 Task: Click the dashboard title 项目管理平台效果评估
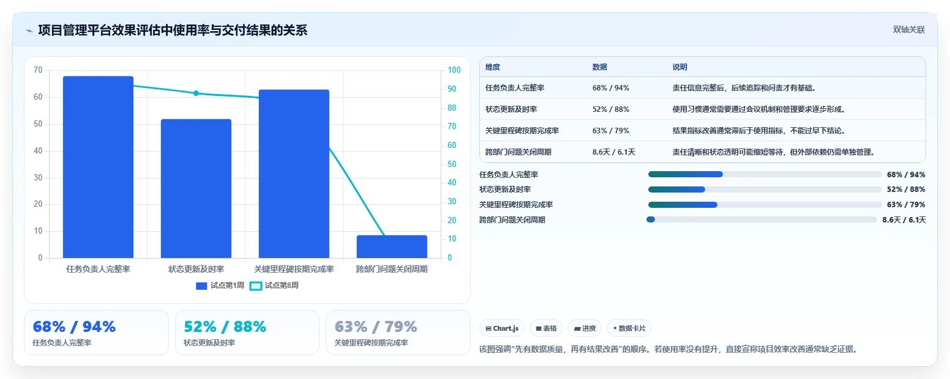(173, 30)
